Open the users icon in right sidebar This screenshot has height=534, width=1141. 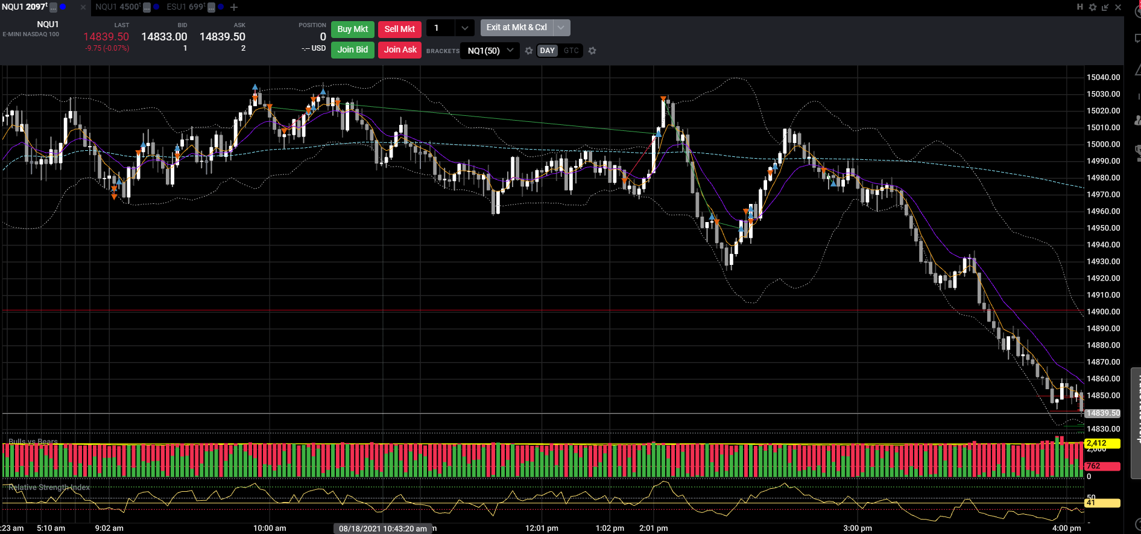click(1137, 121)
